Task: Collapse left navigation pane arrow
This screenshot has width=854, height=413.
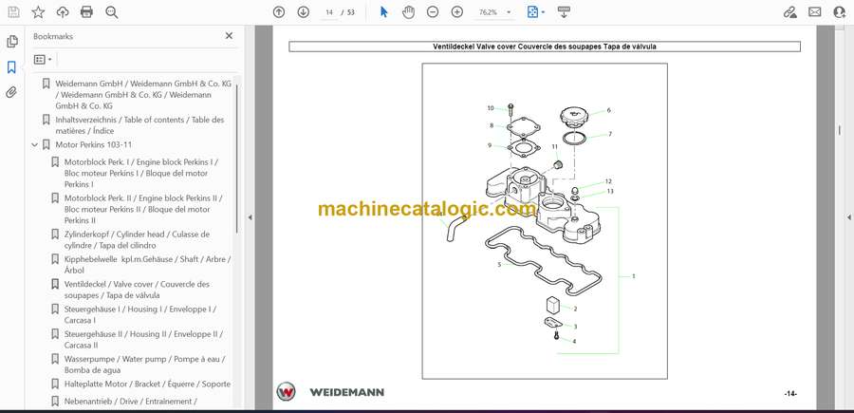Action: pos(250,217)
